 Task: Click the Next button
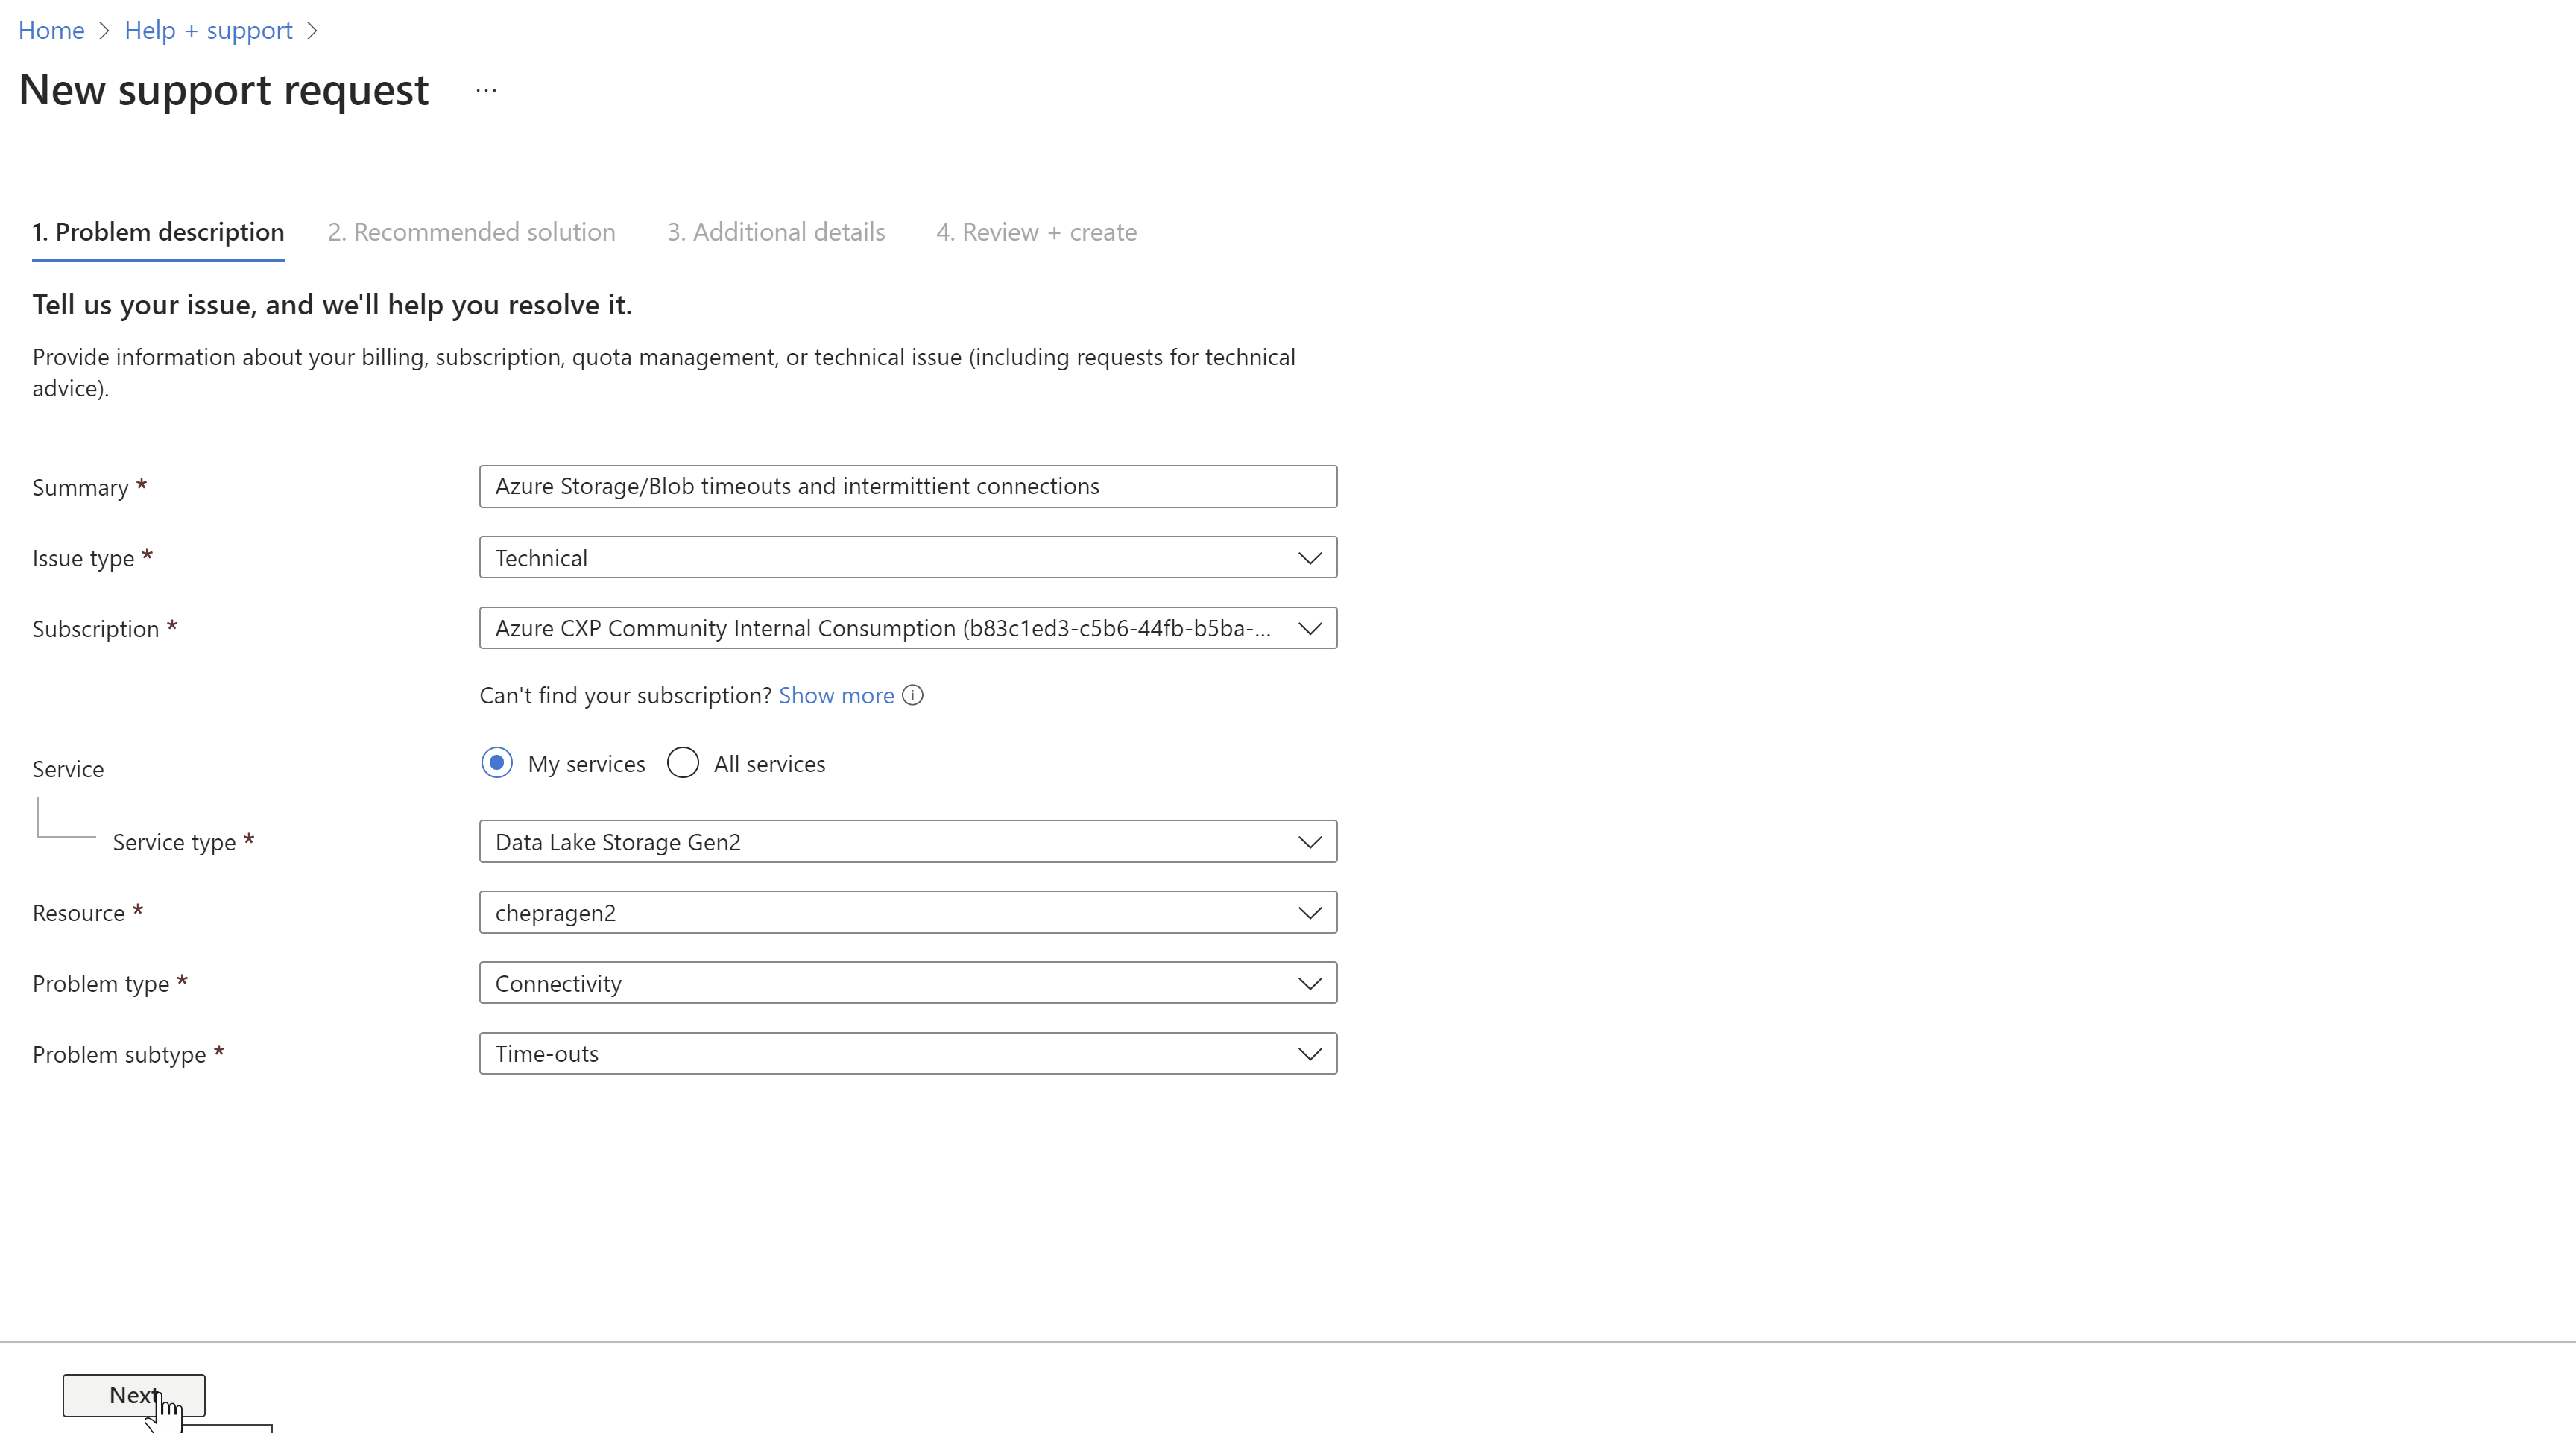coord(134,1394)
